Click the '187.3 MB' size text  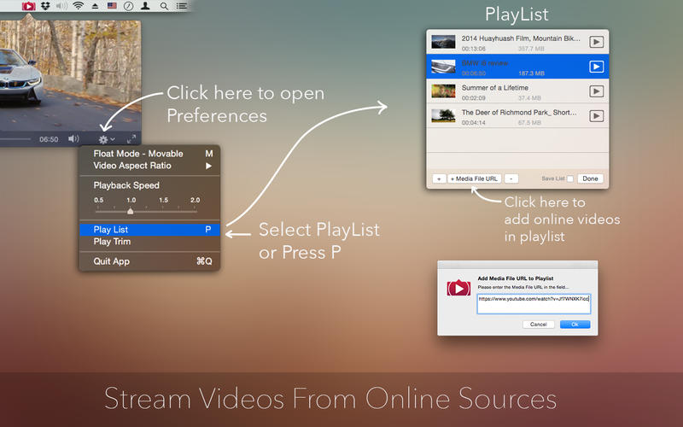tap(531, 73)
